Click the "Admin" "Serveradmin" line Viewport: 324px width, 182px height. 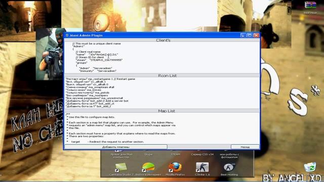[x=96, y=68]
